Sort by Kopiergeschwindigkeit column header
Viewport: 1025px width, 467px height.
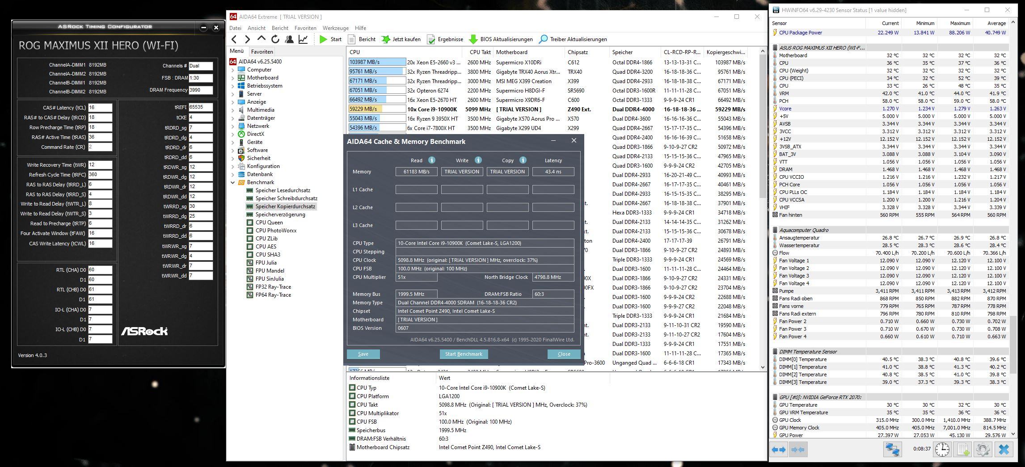coord(726,52)
